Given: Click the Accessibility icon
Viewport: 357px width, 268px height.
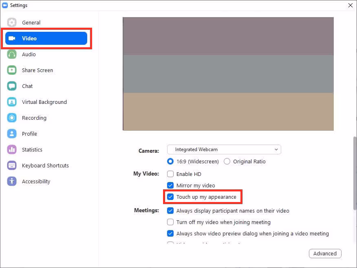Looking at the screenshot, I should pyautogui.click(x=12, y=181).
